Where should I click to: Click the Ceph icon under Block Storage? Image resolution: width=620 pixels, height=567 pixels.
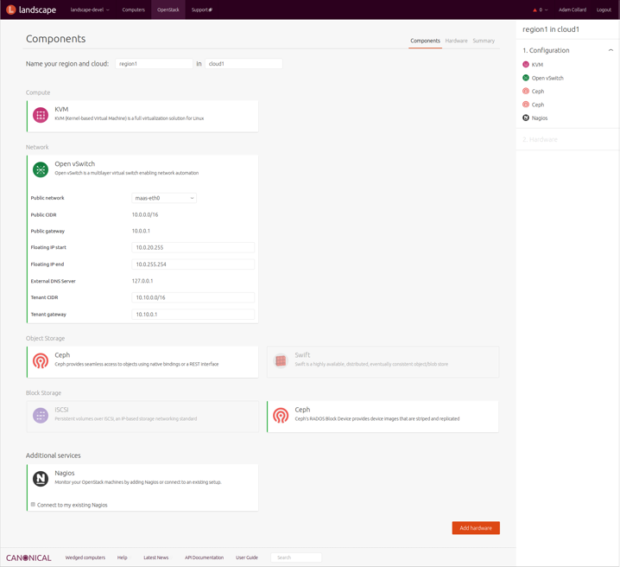pos(281,416)
